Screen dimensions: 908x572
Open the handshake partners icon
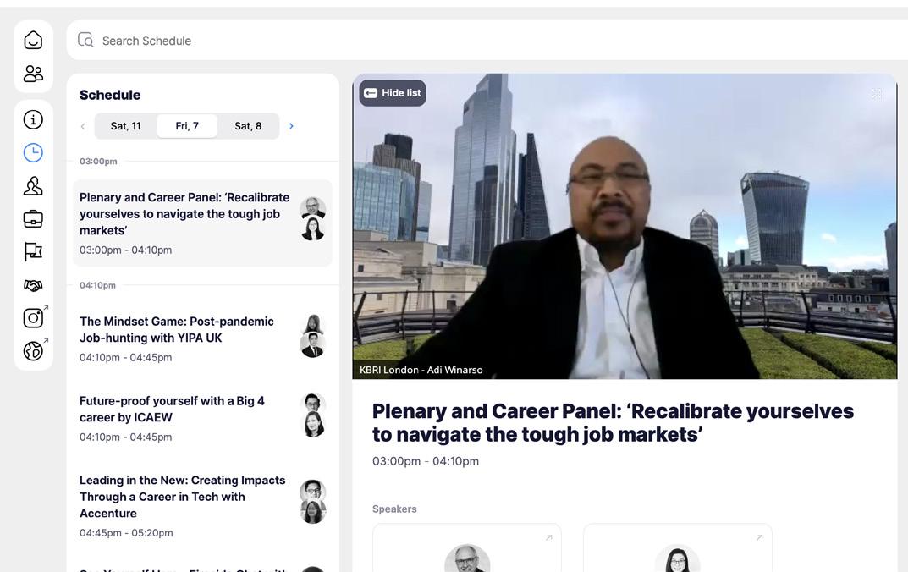[x=33, y=285]
